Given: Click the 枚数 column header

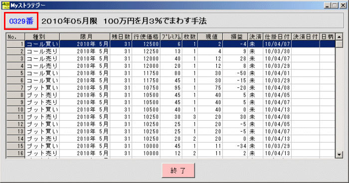Looking at the screenshot, I should pos(190,37).
